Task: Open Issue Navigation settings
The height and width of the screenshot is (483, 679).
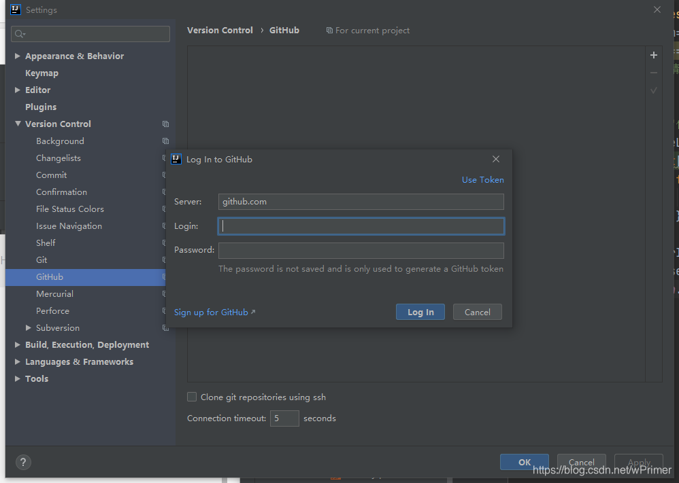Action: coord(69,226)
